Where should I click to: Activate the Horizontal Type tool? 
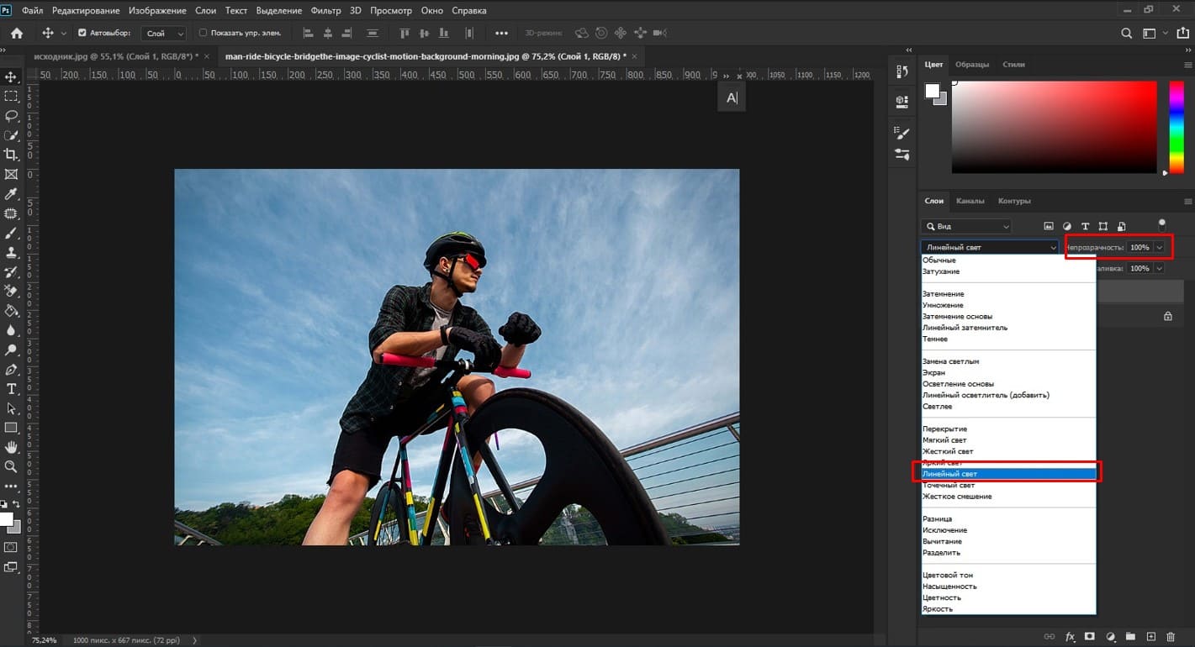[x=12, y=389]
